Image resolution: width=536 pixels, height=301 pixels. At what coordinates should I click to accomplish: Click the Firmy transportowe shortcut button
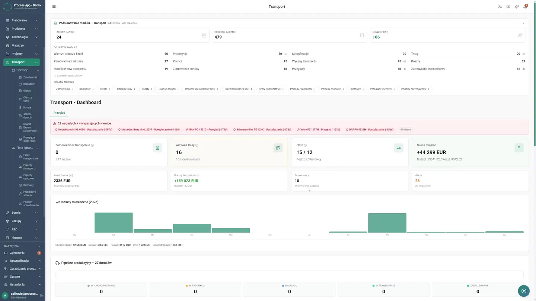pos(271,89)
